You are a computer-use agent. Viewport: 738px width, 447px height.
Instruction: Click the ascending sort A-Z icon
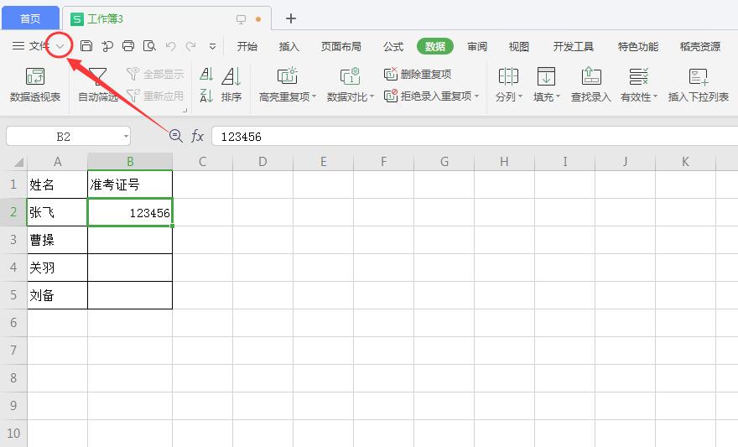[206, 74]
